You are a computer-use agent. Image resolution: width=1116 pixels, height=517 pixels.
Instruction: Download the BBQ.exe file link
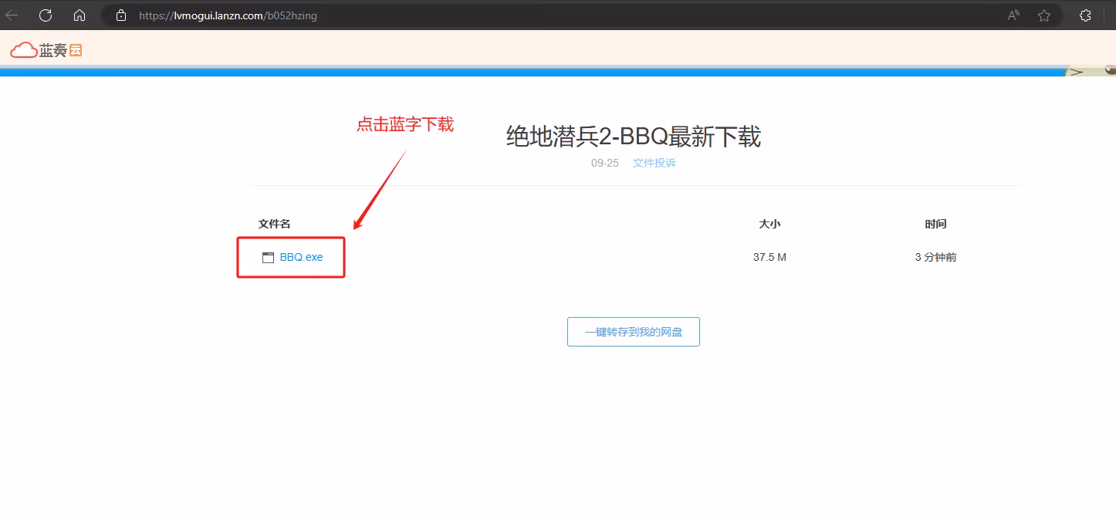pos(301,257)
